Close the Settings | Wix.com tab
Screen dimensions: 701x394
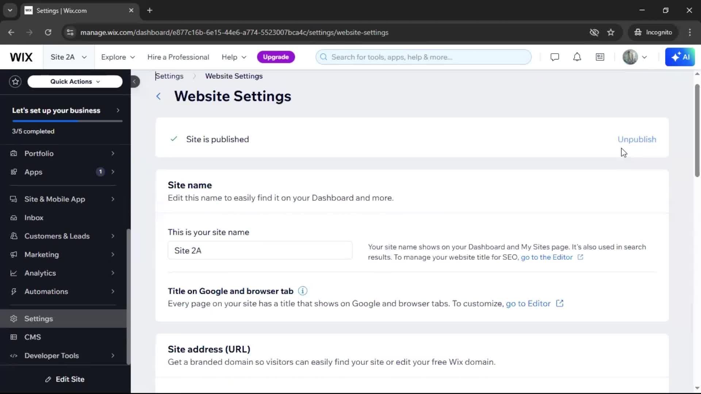coord(131,10)
